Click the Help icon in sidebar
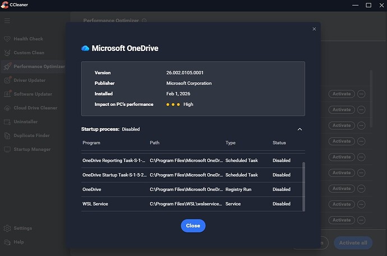Screen dimensions: 387x256 coord(7,242)
